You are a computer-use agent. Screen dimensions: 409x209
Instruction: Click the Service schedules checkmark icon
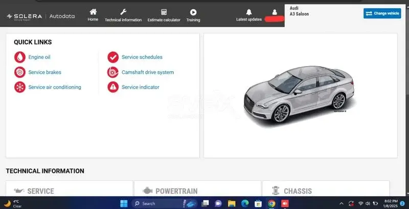[113, 57]
